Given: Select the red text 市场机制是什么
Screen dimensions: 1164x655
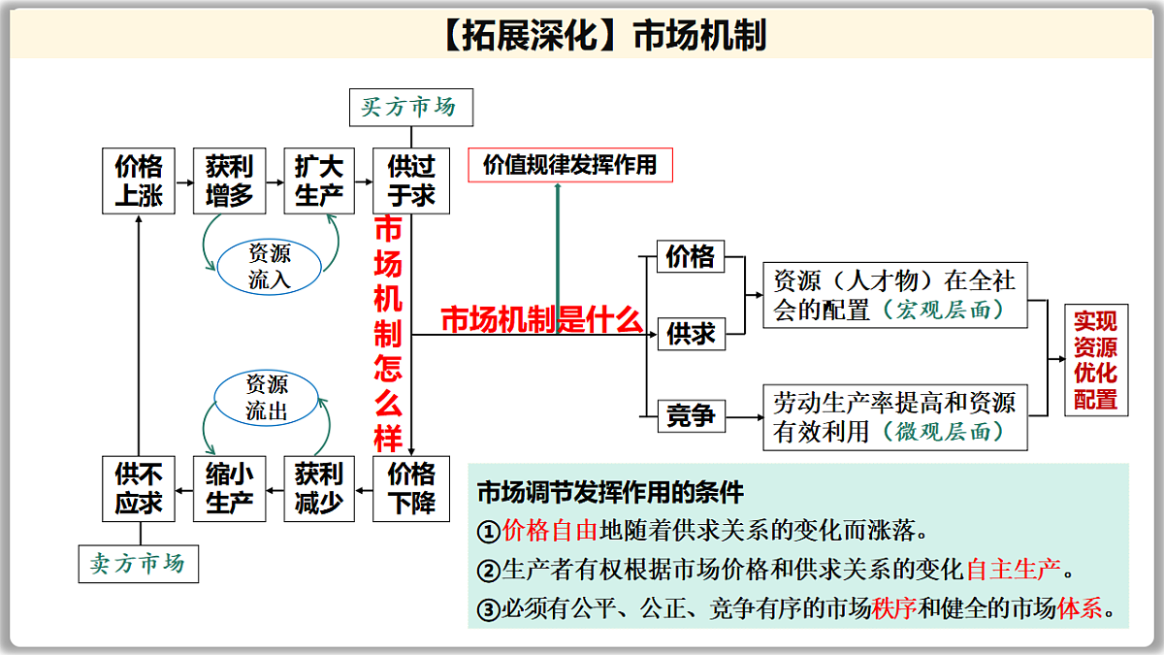Looking at the screenshot, I should (x=541, y=320).
